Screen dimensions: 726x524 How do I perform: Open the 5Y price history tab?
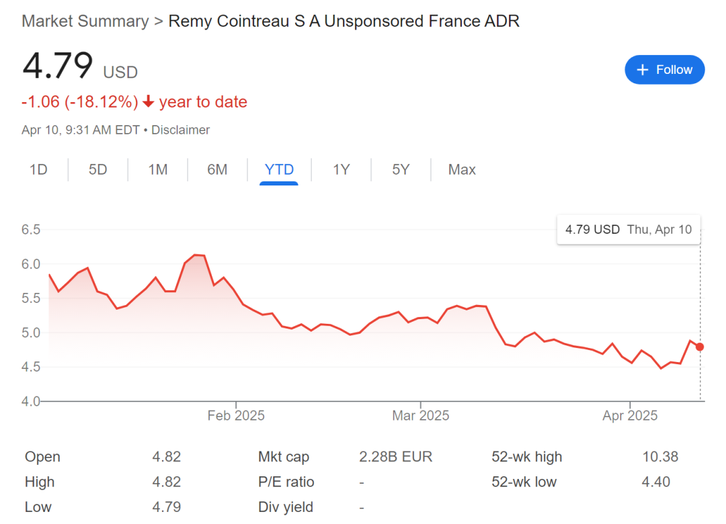point(401,169)
